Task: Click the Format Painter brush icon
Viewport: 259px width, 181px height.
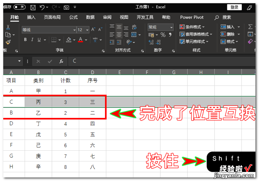Action: (8, 42)
